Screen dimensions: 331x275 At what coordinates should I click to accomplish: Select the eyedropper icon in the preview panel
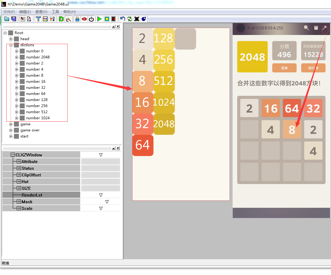(x=325, y=28)
